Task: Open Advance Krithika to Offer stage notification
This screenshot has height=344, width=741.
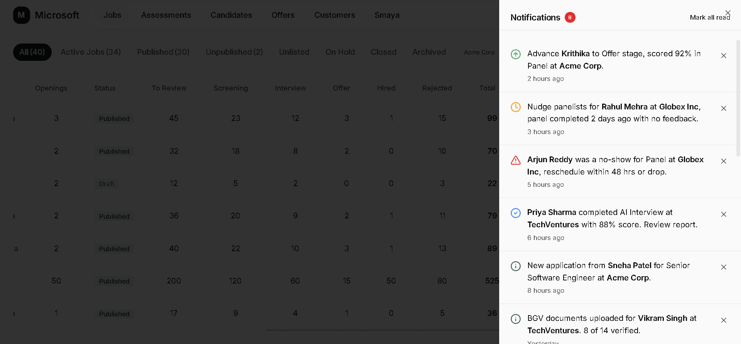Action: (614, 59)
